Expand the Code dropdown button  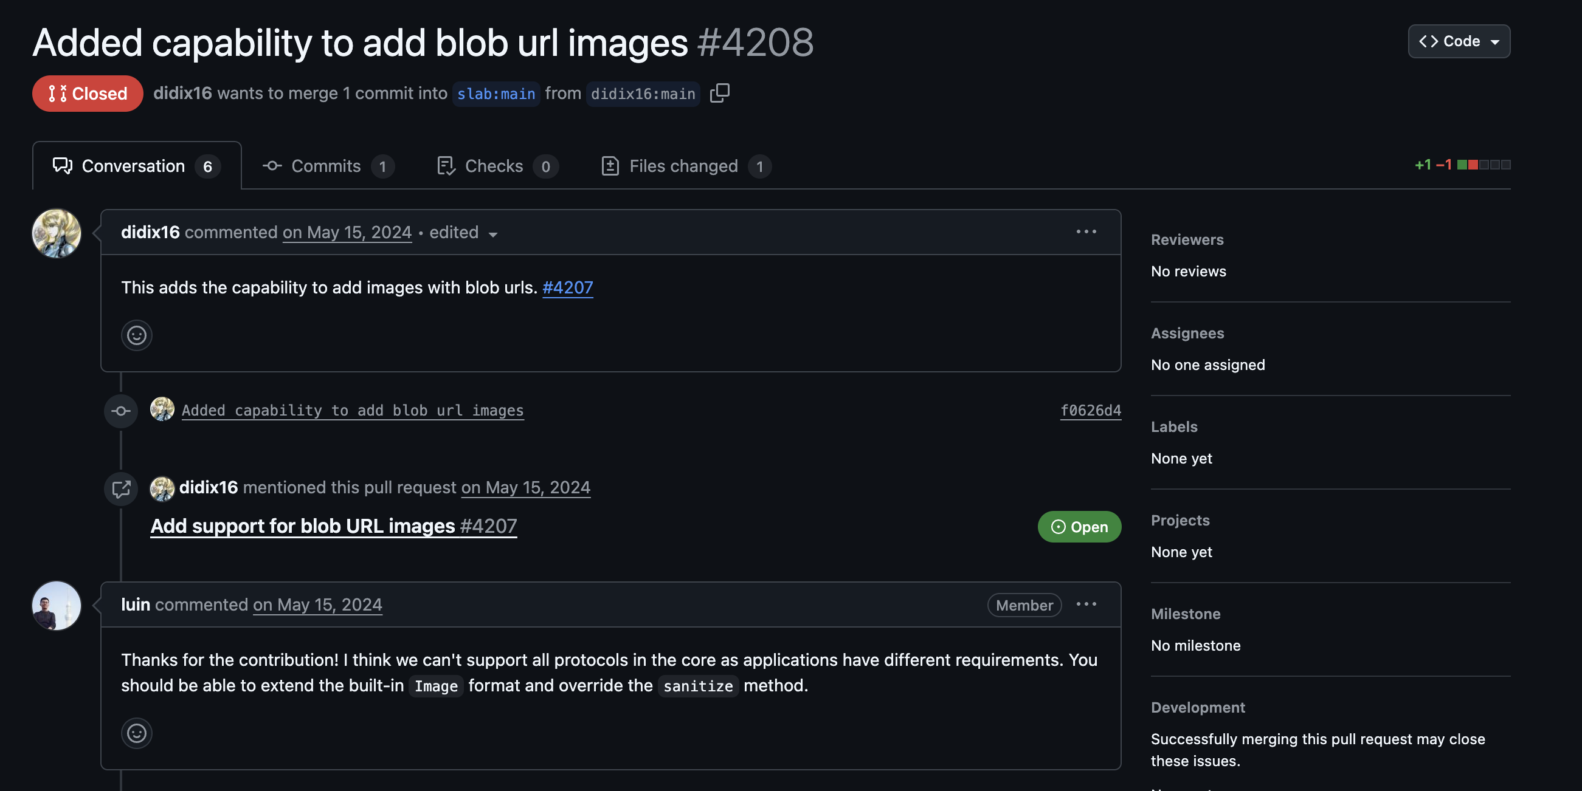click(x=1459, y=41)
